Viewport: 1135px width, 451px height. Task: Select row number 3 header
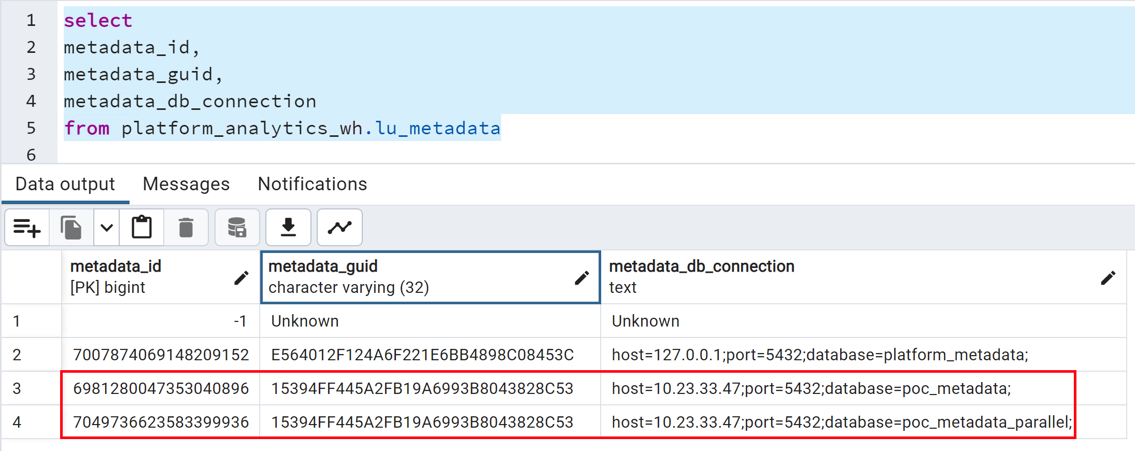[x=17, y=388]
